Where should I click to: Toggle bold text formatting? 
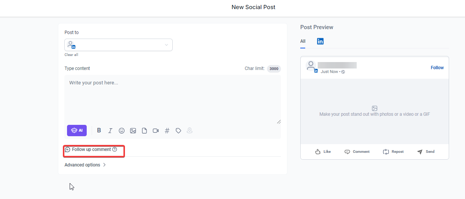(x=99, y=131)
